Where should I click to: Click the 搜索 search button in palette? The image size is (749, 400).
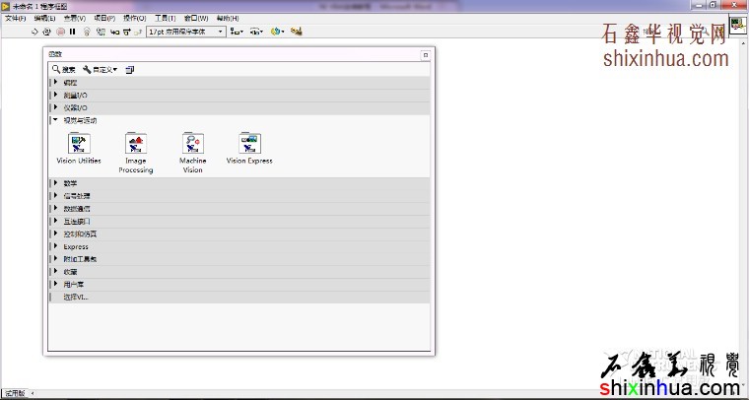click(64, 70)
